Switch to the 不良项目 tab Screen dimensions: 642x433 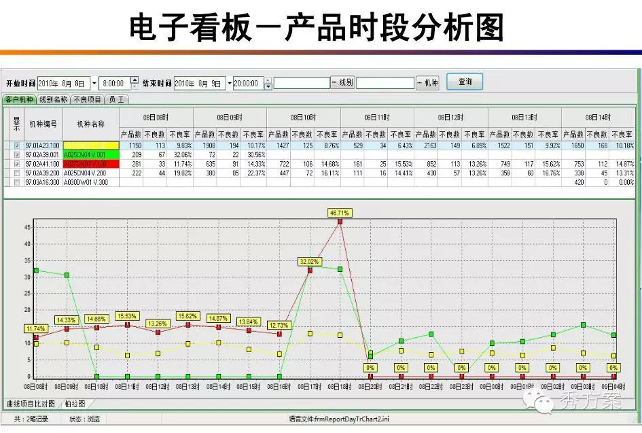tap(88, 99)
